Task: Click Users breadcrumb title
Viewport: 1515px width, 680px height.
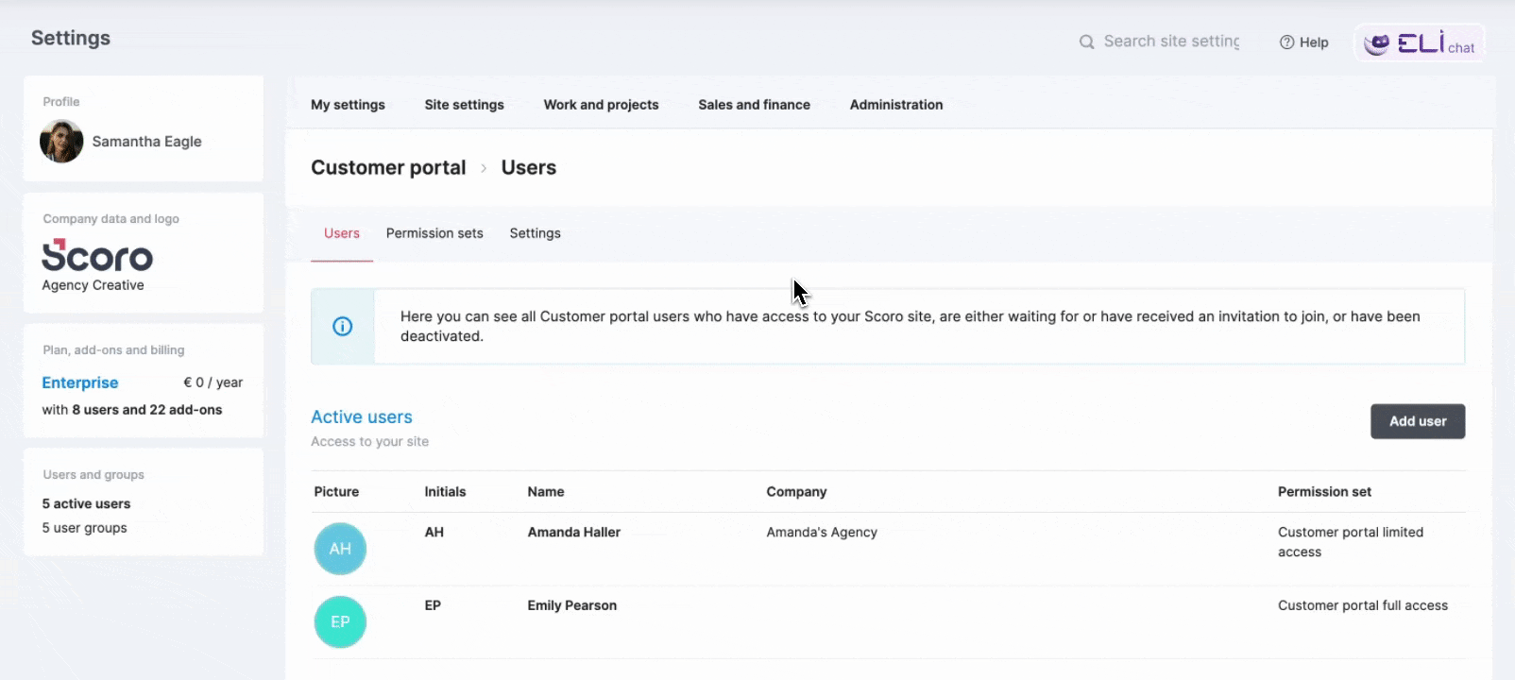Action: [x=529, y=167]
